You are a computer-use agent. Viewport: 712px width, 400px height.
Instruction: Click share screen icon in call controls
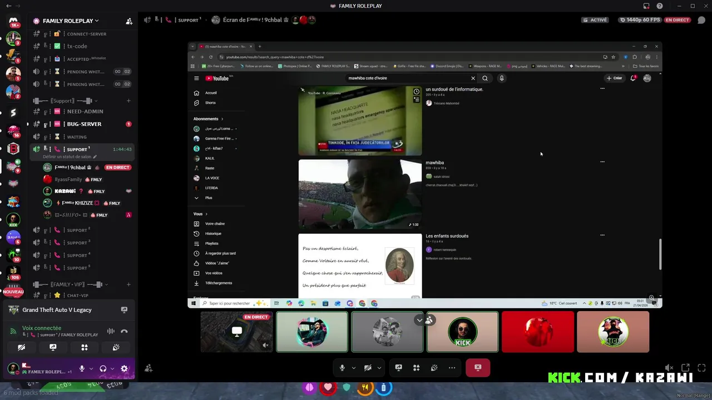tap(399, 368)
